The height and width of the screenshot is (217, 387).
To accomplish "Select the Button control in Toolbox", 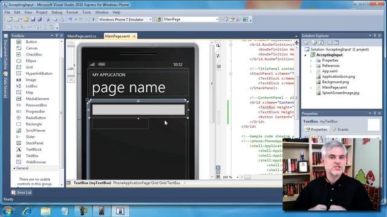I will tap(31, 42).
